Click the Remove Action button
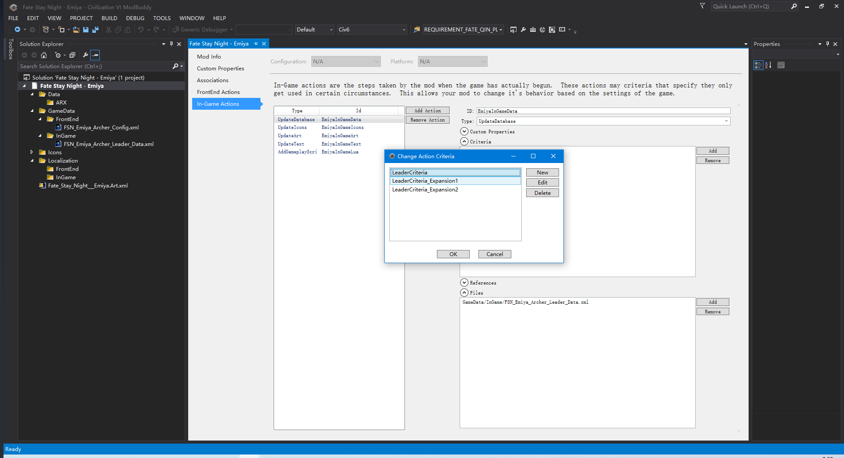The image size is (844, 458). 428,120
